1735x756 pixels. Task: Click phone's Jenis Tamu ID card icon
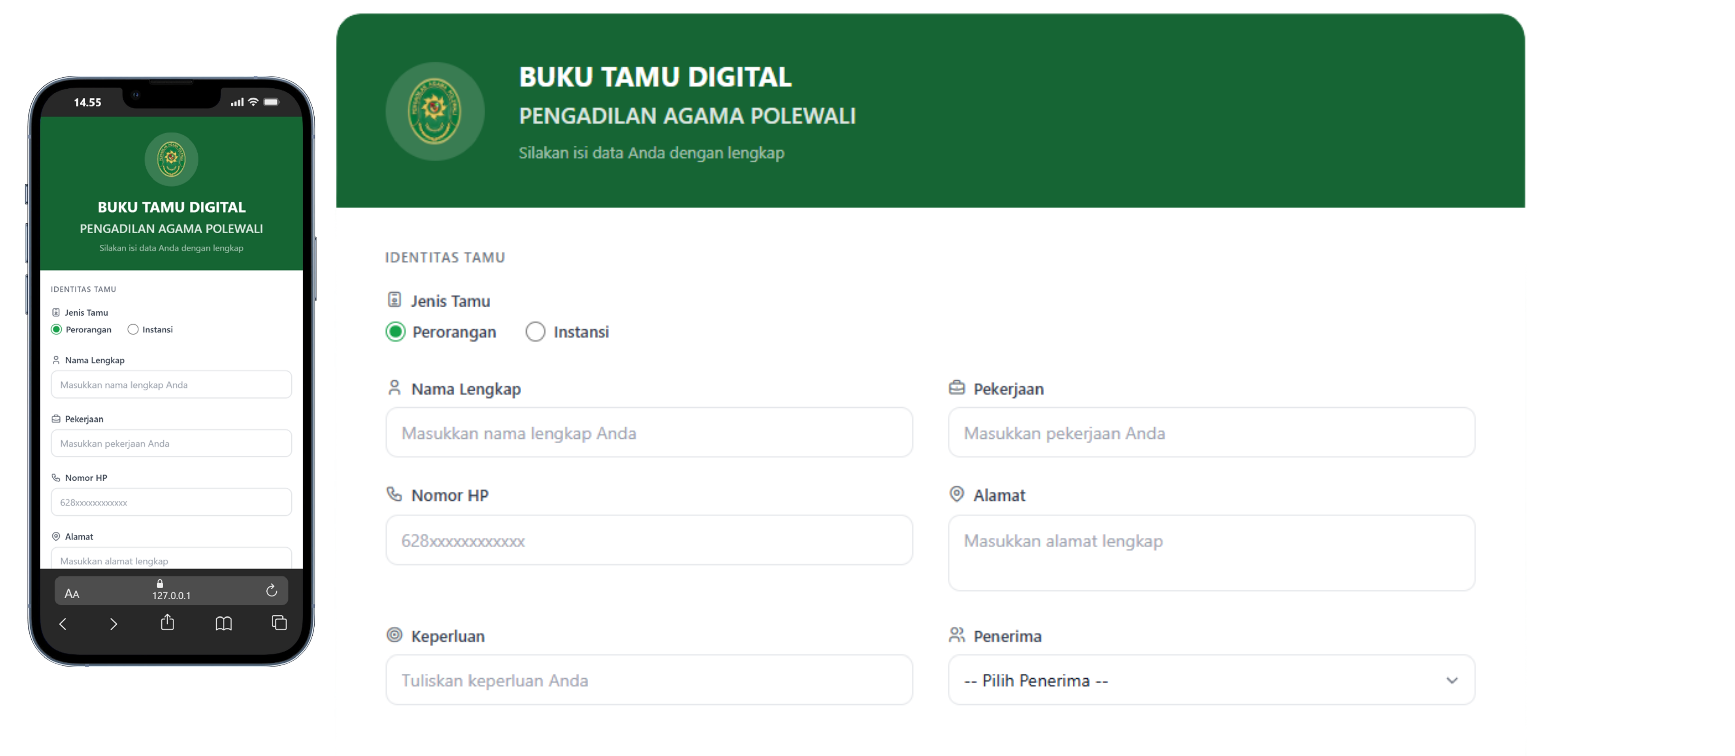click(56, 312)
